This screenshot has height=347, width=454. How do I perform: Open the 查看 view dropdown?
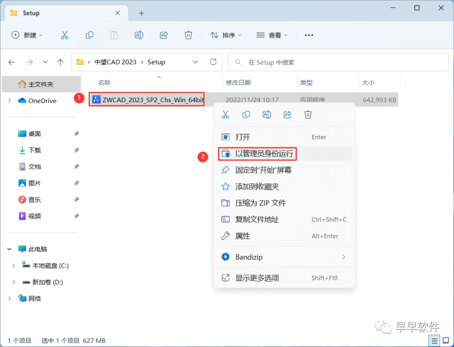pyautogui.click(x=272, y=35)
